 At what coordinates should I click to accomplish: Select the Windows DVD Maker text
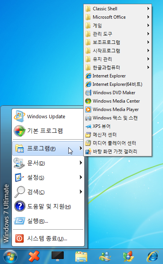tap(114, 93)
